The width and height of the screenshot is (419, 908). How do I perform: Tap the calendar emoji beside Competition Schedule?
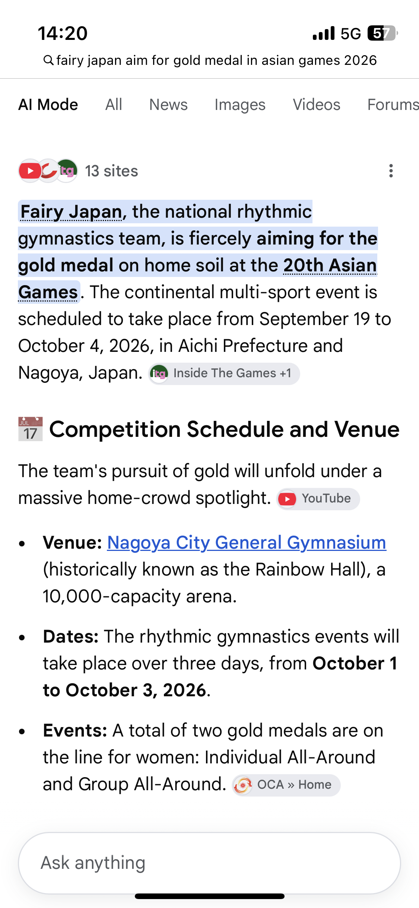click(31, 429)
